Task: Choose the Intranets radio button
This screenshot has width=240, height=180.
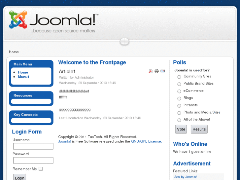Action: click(179, 106)
